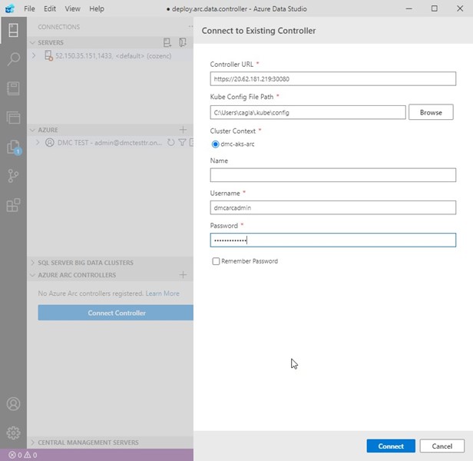This screenshot has width=473, height=461.
Task: Open the Manage settings gear
Action: [13, 433]
